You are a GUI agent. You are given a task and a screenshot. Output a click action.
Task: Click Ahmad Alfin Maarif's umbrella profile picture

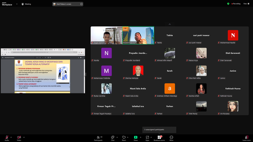[x=170, y=53]
